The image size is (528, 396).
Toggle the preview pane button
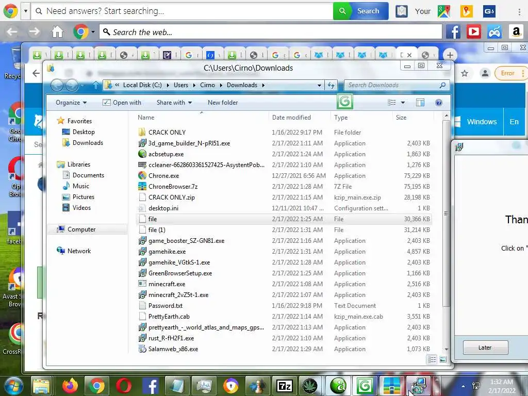coord(420,103)
